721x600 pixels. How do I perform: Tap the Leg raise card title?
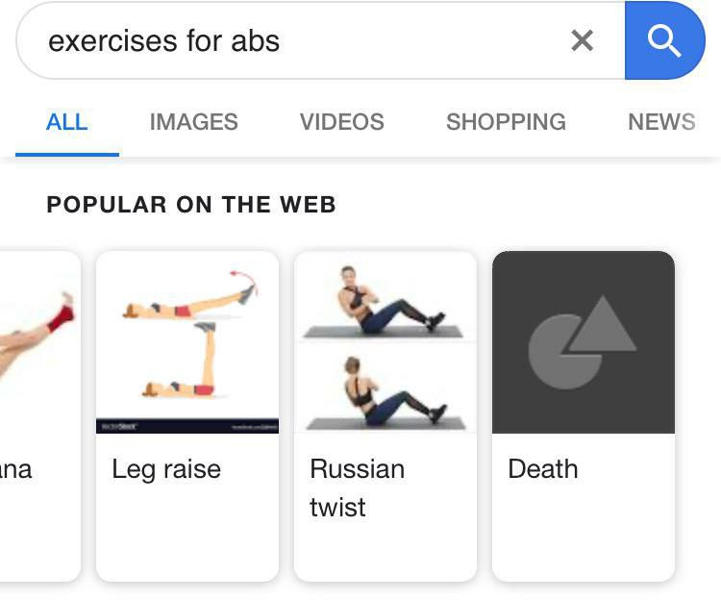(x=166, y=469)
